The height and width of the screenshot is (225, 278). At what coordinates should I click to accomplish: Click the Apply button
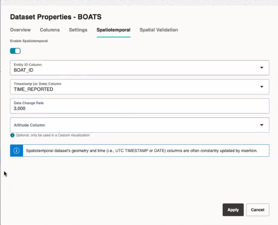click(x=233, y=210)
